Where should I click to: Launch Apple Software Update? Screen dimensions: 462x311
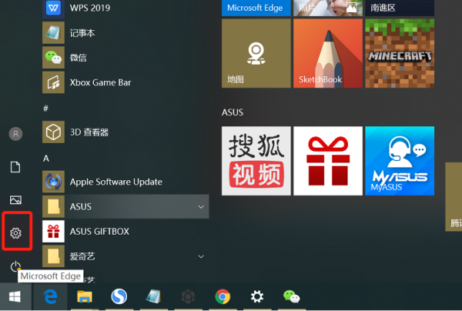pos(126,182)
